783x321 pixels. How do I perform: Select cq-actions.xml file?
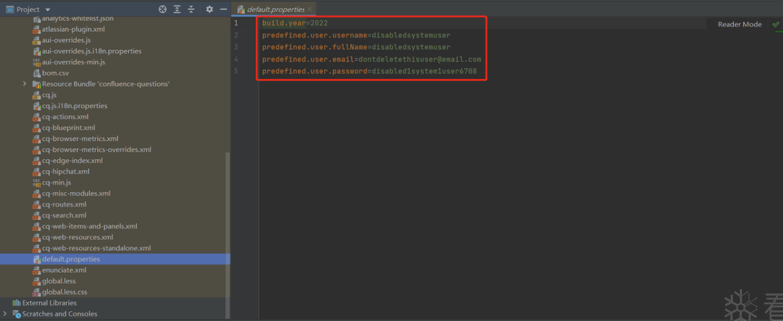tap(65, 117)
